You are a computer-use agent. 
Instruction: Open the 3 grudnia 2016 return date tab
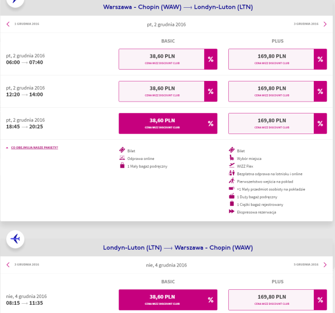23,265
